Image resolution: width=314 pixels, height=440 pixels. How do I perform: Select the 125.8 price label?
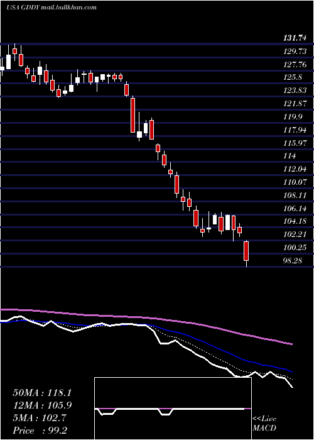(293, 77)
